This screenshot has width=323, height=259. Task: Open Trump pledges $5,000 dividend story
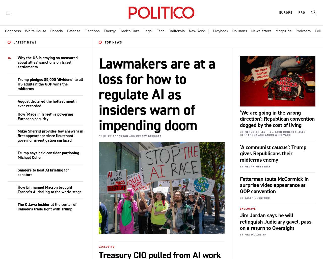coord(50,84)
